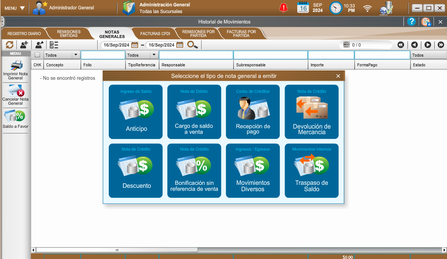The width and height of the screenshot is (447, 259).
Task: Open the blue help question mark
Action: click(x=411, y=22)
